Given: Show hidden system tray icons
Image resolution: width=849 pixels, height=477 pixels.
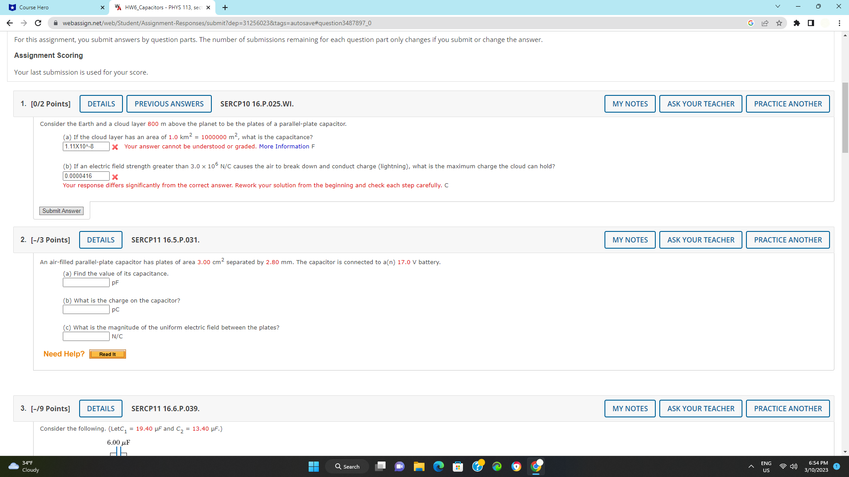Looking at the screenshot, I should (x=751, y=466).
